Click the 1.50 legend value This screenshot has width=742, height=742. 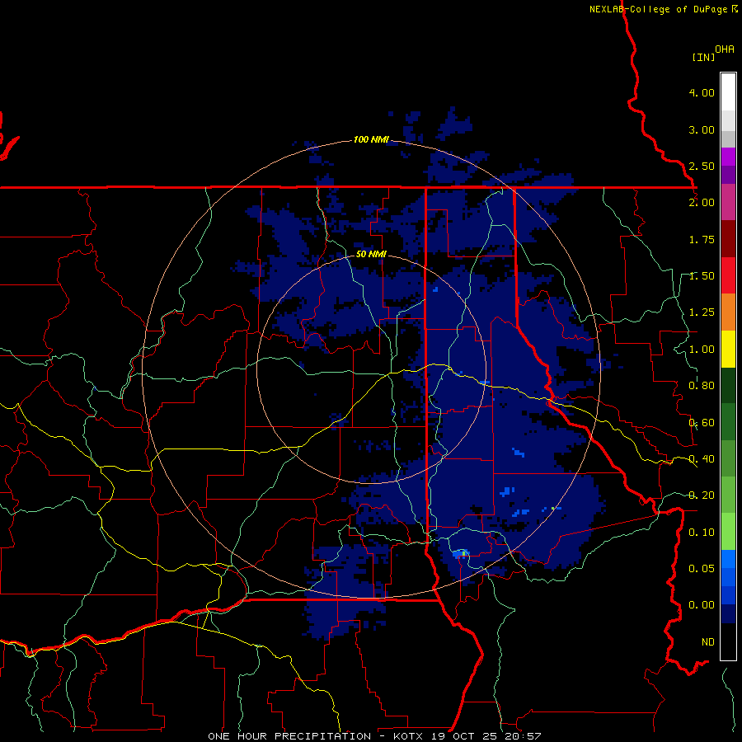702,276
